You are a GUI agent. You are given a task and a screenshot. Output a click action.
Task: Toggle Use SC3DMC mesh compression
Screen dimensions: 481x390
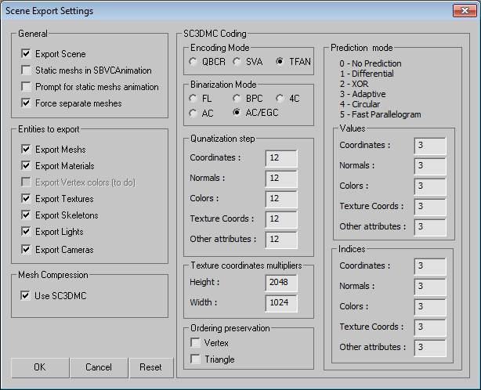tap(26, 295)
